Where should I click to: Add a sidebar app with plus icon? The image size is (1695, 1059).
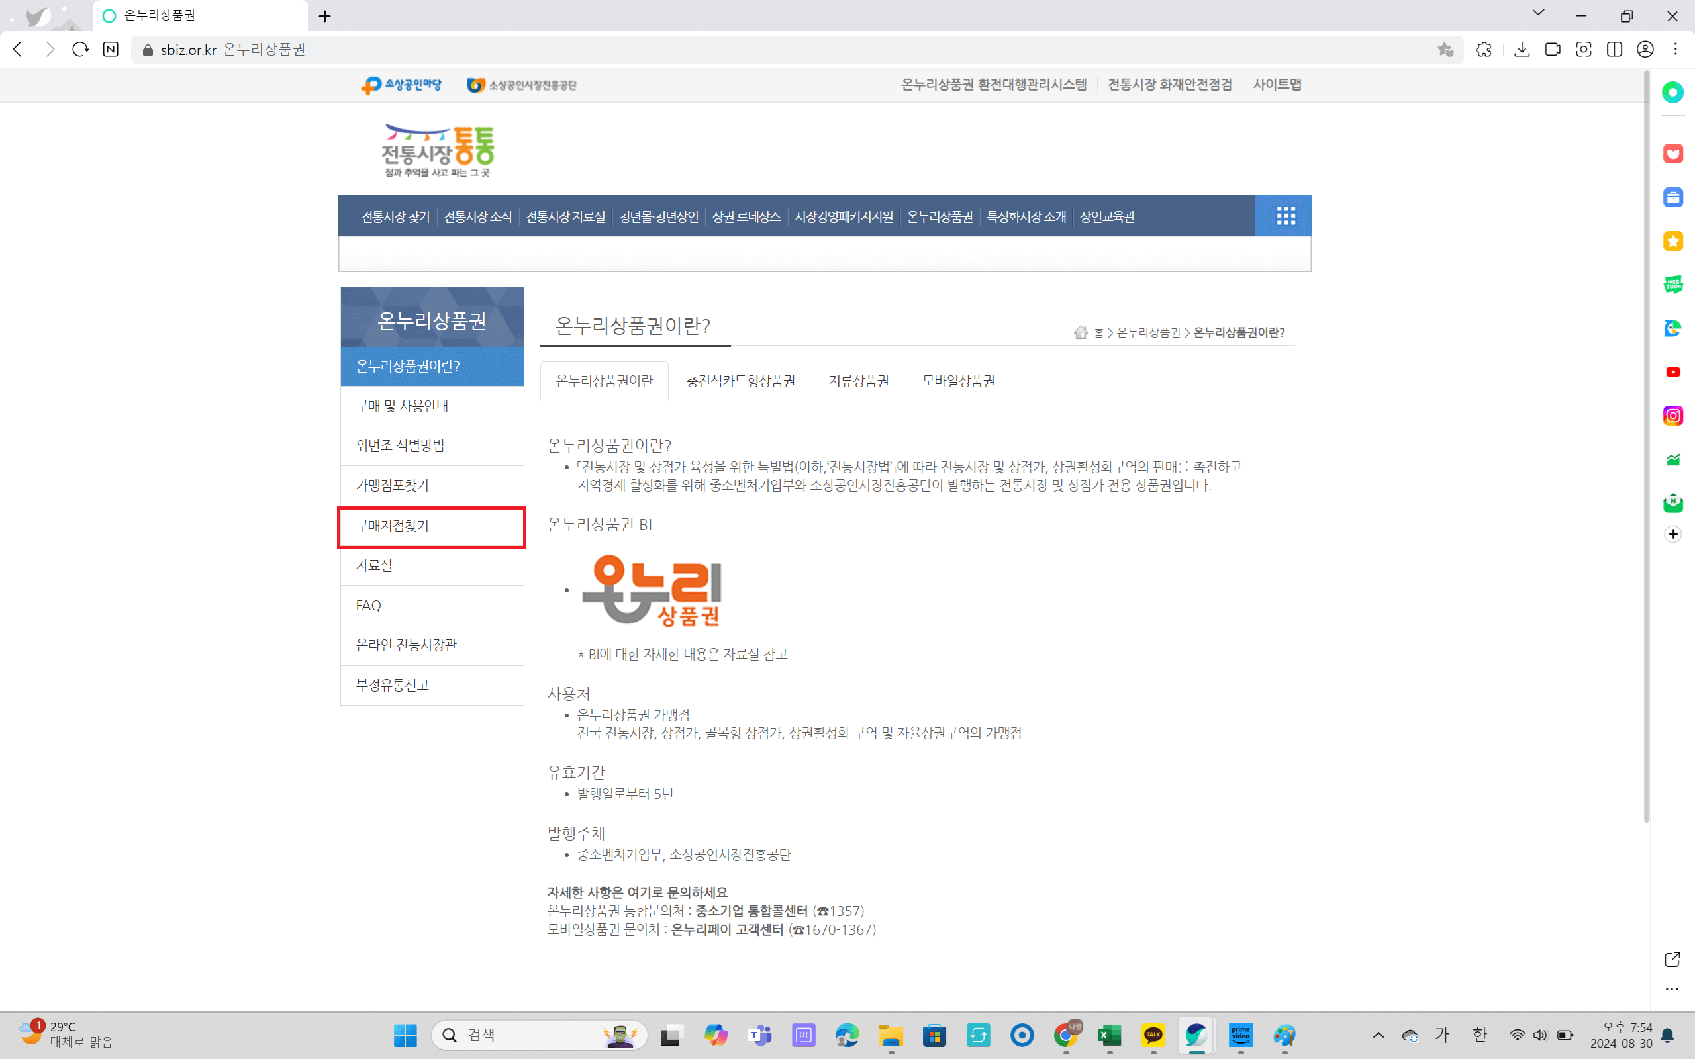(x=1672, y=534)
